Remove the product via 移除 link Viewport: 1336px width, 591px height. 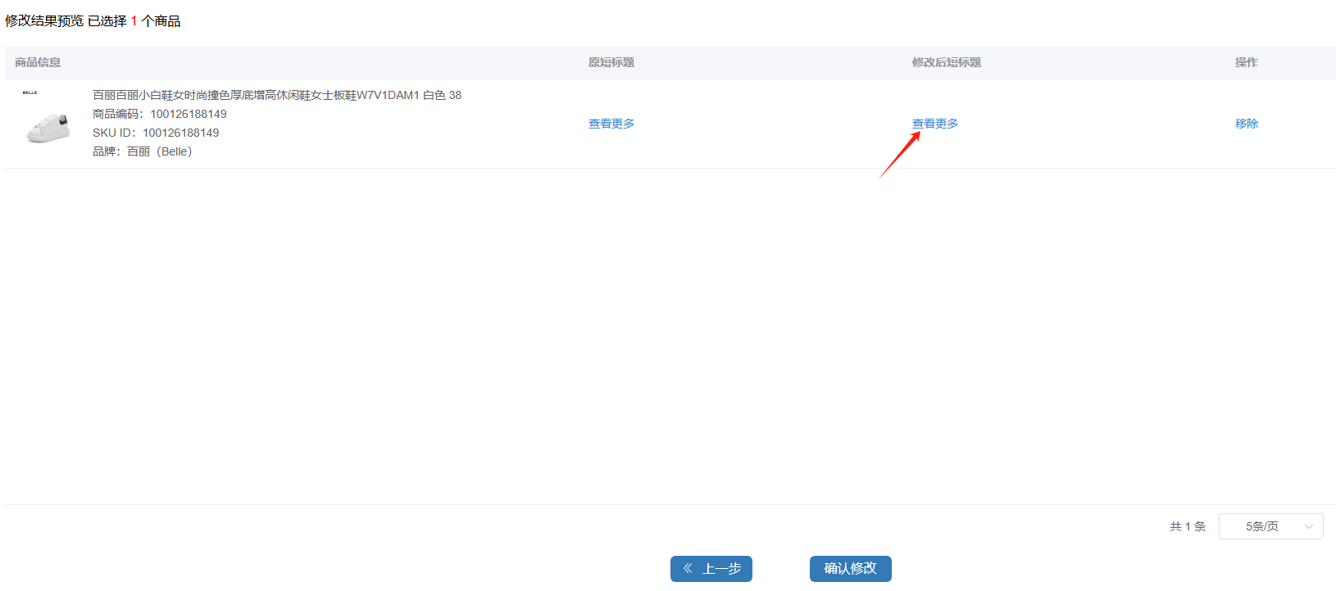tap(1246, 124)
